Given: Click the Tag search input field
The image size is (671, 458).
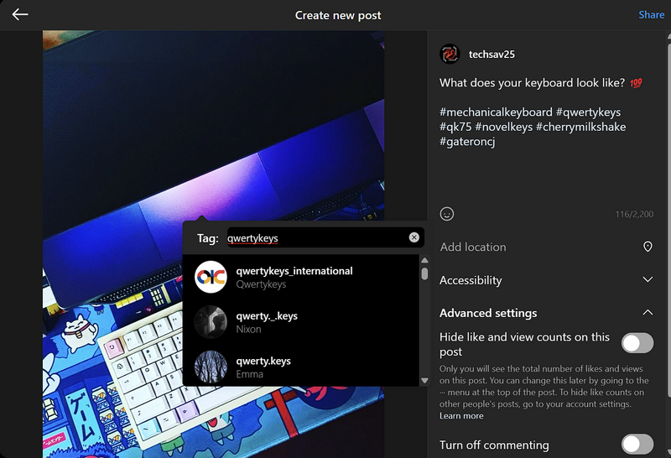Looking at the screenshot, I should click(315, 238).
